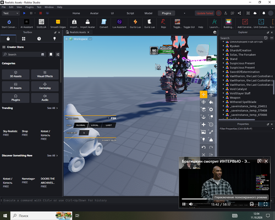Open the Visual Effects category
Viewport: 275px width, 220px height.
click(45, 74)
